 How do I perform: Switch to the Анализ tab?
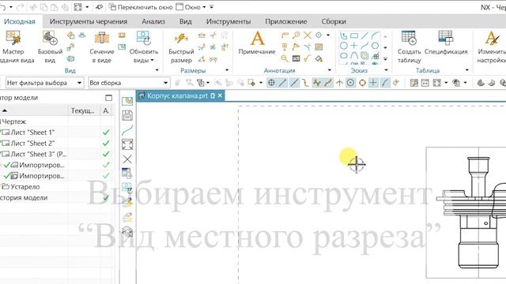tap(153, 21)
